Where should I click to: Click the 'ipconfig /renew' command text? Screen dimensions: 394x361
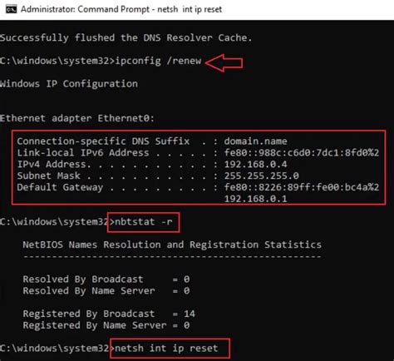click(x=158, y=61)
